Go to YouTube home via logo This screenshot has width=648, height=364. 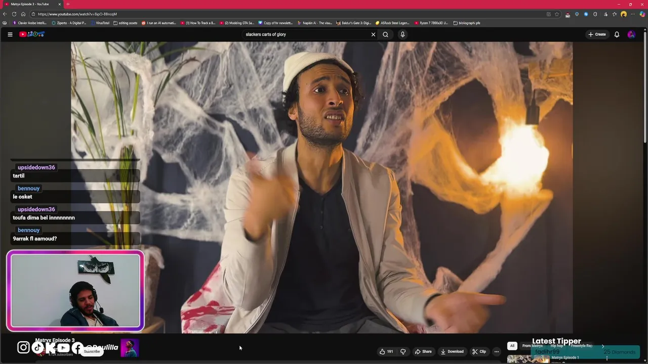[x=32, y=34]
